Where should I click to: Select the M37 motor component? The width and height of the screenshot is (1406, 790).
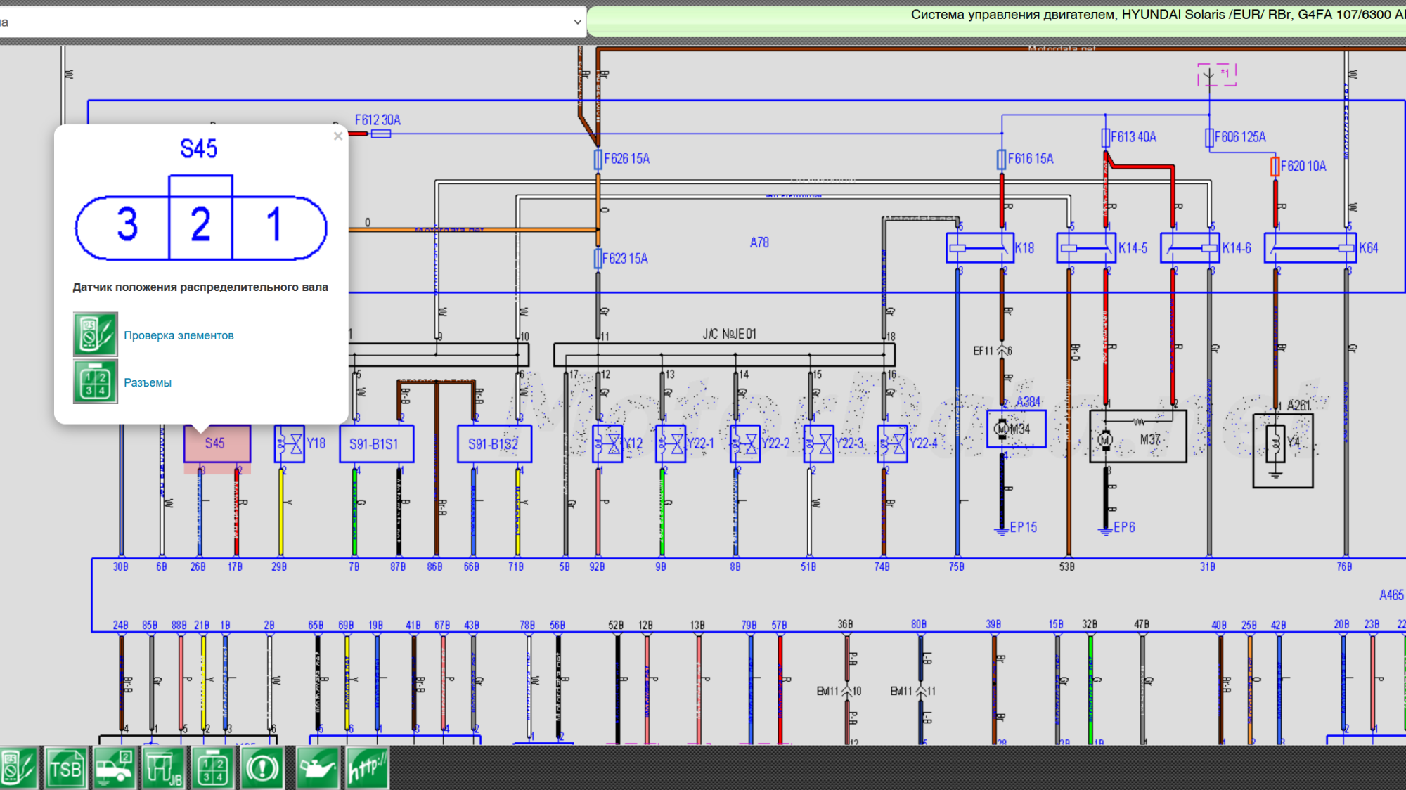(x=1137, y=439)
